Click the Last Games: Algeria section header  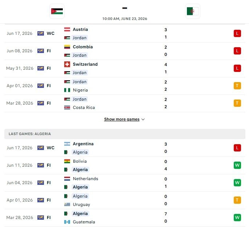click(x=125, y=134)
